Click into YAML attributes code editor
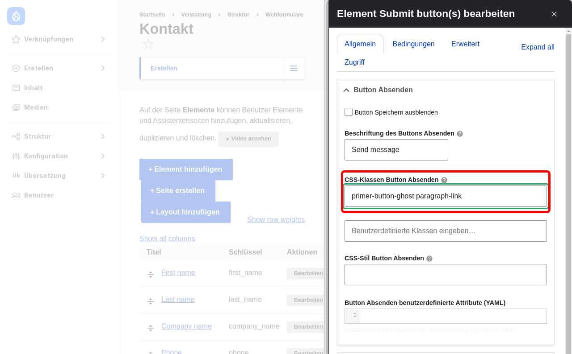Viewport: 572px width, 354px height. [x=452, y=316]
